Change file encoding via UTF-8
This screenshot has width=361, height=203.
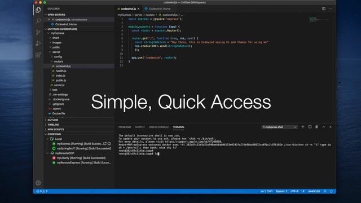[294, 191]
